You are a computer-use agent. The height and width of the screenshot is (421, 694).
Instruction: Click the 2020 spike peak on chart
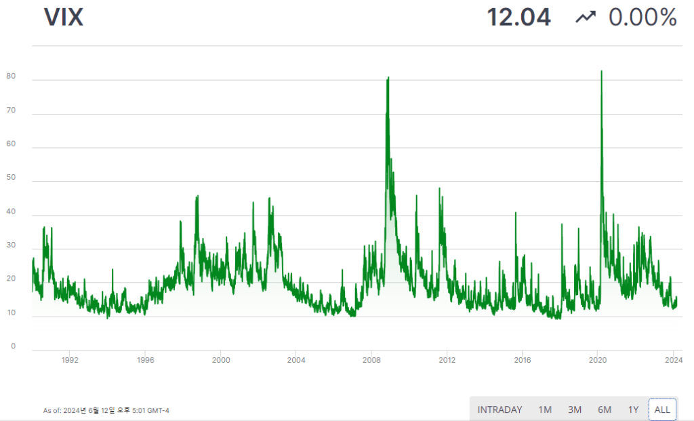[x=601, y=72]
